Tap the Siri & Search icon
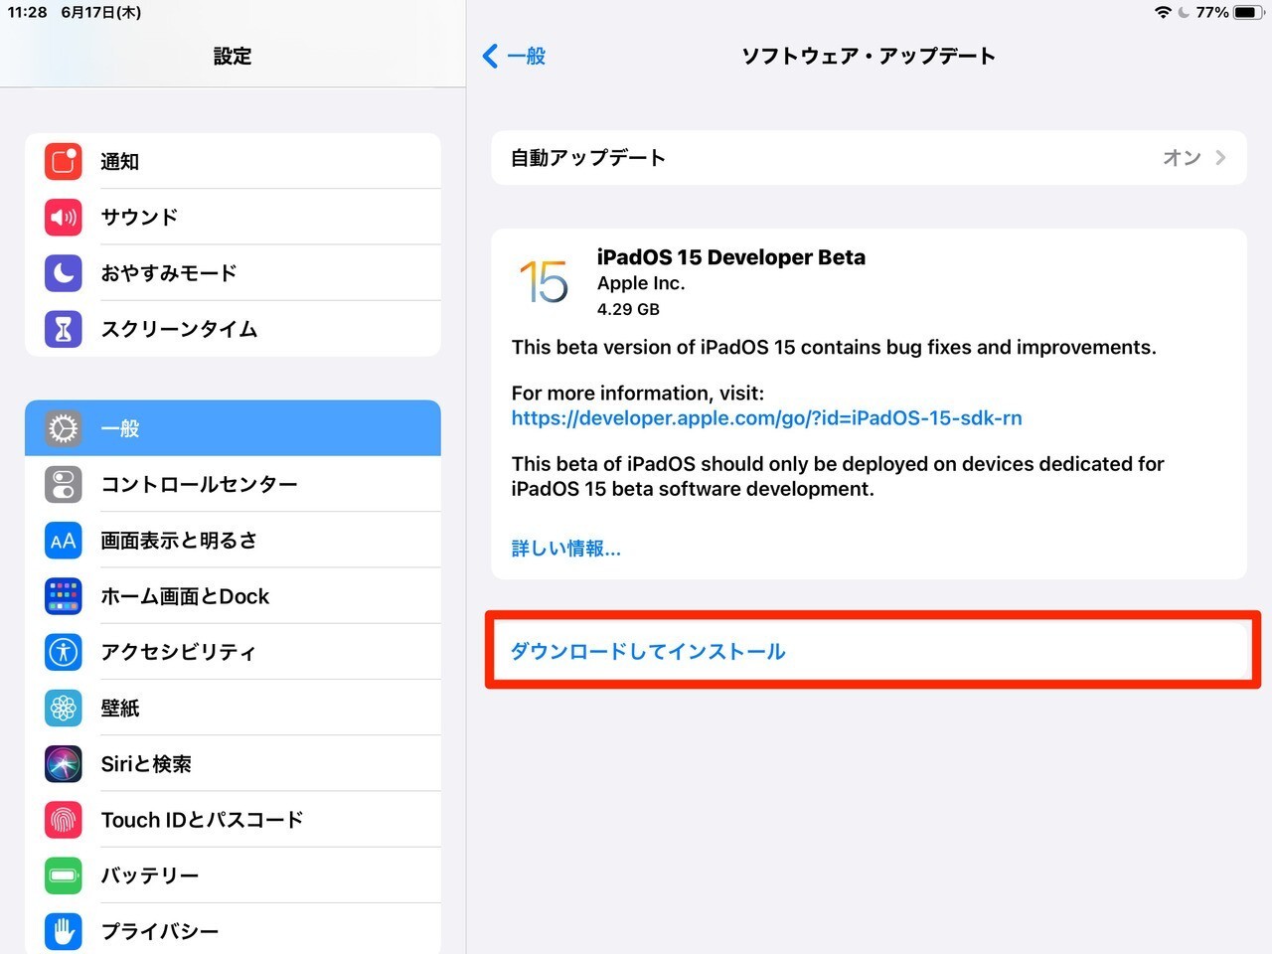Viewport: 1272px width, 954px height. pyautogui.click(x=64, y=764)
